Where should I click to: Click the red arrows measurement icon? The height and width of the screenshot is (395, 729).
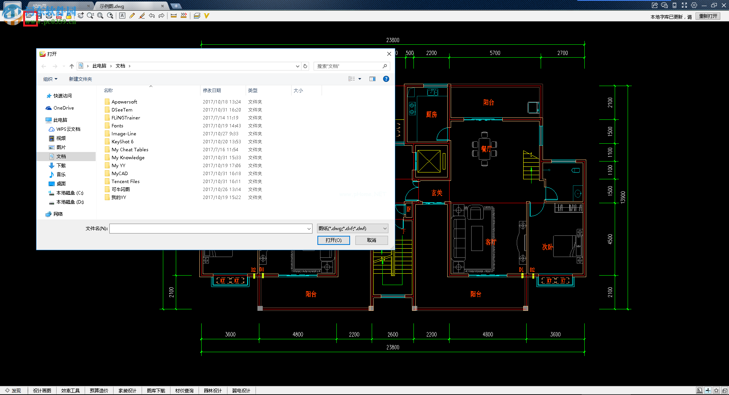(x=184, y=16)
